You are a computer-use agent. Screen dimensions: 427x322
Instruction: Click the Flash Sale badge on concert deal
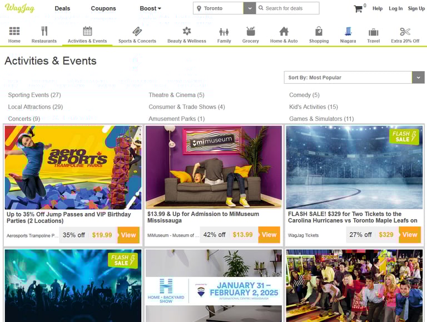coord(123,260)
